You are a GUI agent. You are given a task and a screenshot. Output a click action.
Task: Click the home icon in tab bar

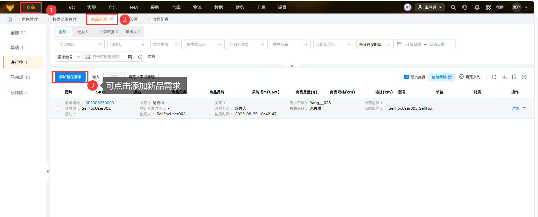pos(10,19)
